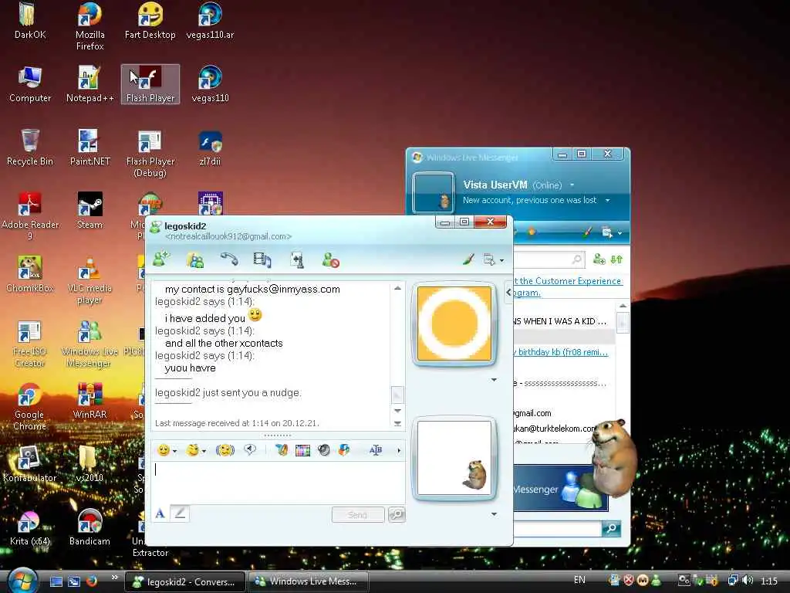Open Mozilla Firefox desktop shortcut
This screenshot has height=593, width=790.
[89, 27]
